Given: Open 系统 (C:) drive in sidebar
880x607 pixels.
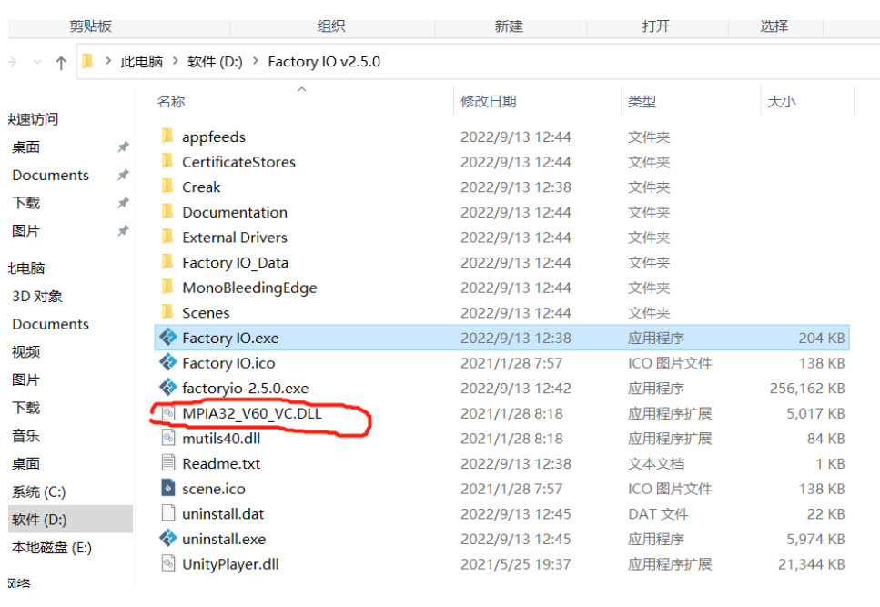Looking at the screenshot, I should coord(38,491).
